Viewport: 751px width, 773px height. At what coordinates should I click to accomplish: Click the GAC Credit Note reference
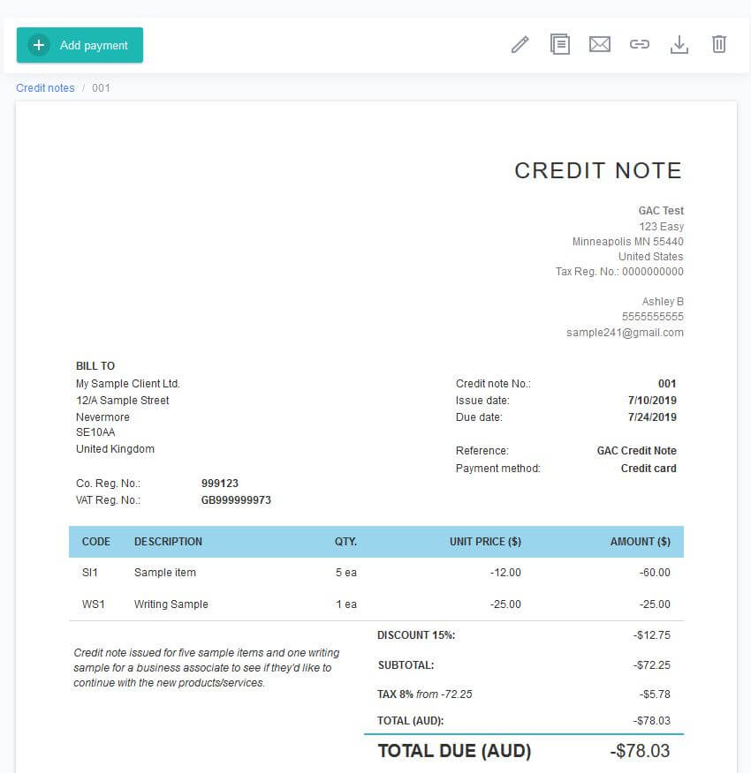[x=637, y=450]
